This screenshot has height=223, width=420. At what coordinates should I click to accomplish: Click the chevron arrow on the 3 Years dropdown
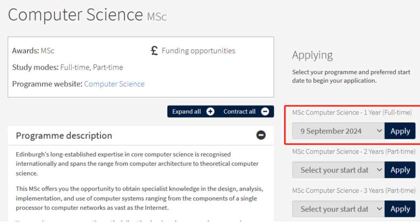379,209
